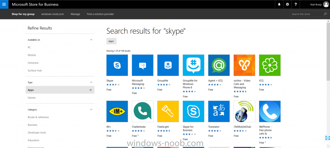The height and width of the screenshot is (148, 330).
Task: Filter results by Mobile
Action: [32, 55]
